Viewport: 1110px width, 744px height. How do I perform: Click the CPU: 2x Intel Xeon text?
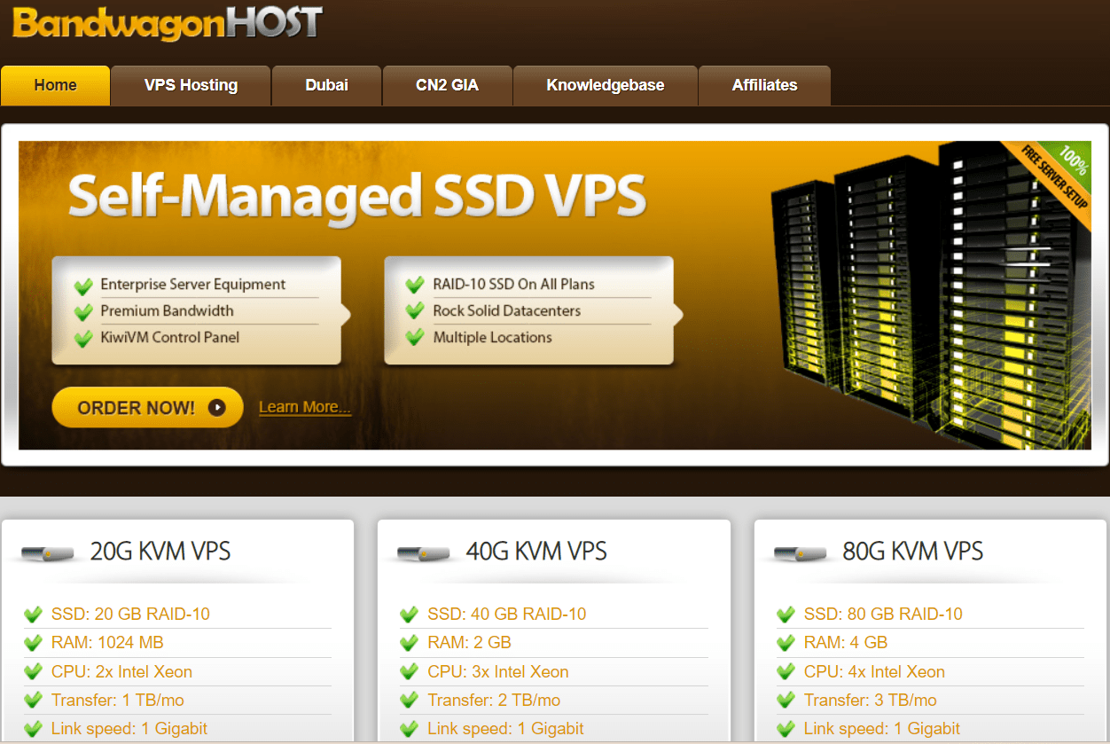[x=121, y=671]
